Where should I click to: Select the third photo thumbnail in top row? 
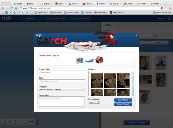pos(123,81)
